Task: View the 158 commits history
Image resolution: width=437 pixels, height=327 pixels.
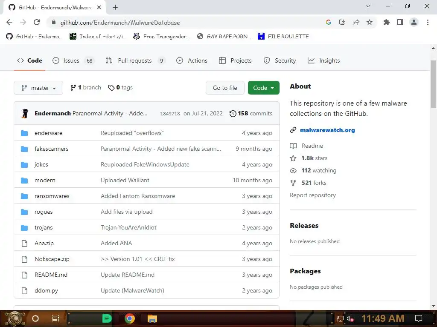Action: (251, 113)
